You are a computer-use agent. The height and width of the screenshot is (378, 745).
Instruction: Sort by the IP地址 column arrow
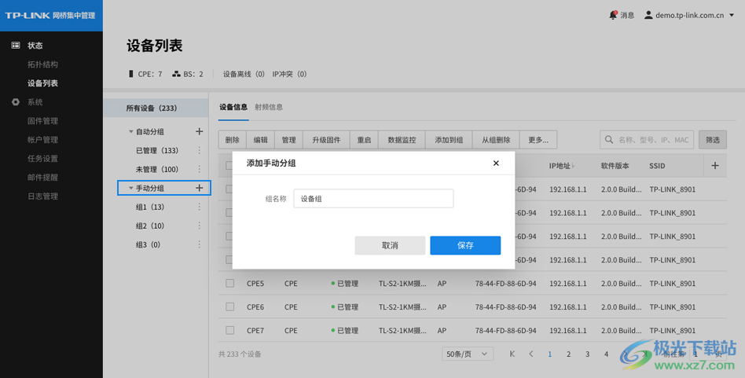pyautogui.click(x=573, y=166)
